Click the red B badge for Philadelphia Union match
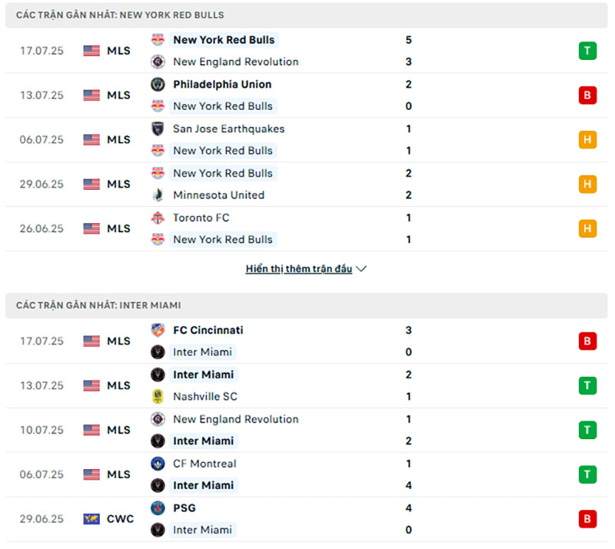This screenshot has height=549, width=615. (x=587, y=95)
